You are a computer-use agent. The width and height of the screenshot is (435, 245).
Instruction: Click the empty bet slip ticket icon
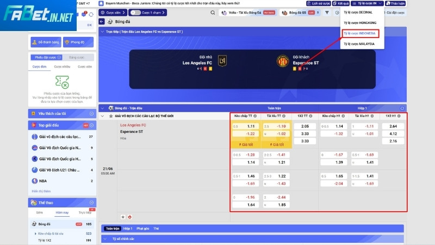pyautogui.click(x=62, y=82)
